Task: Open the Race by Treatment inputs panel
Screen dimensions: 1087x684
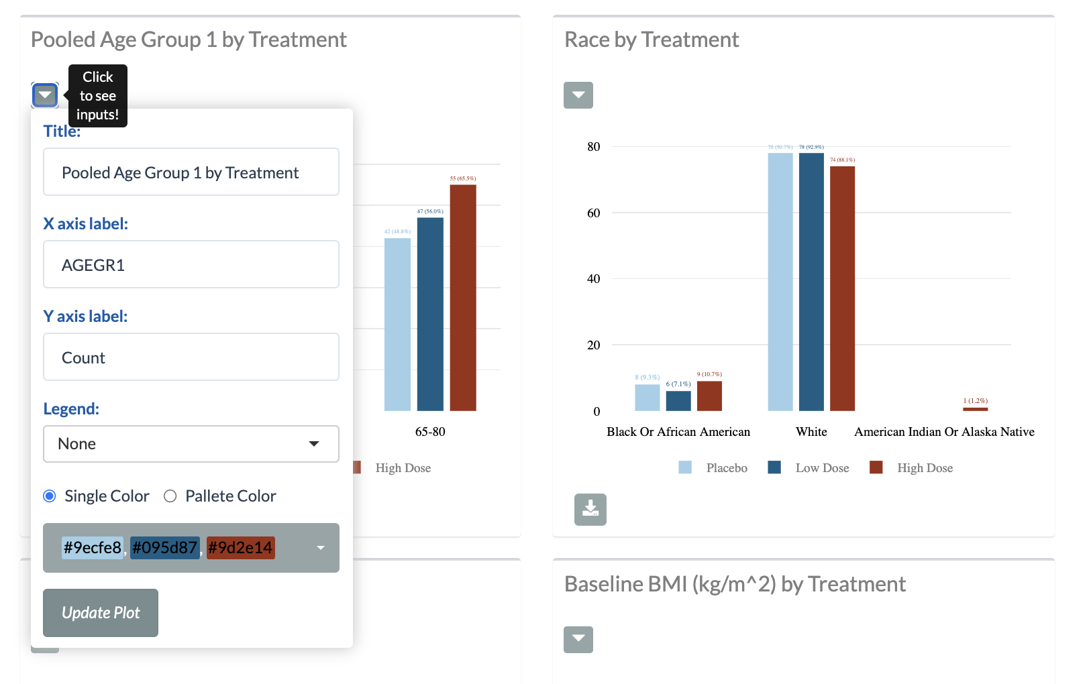Action: click(x=578, y=95)
